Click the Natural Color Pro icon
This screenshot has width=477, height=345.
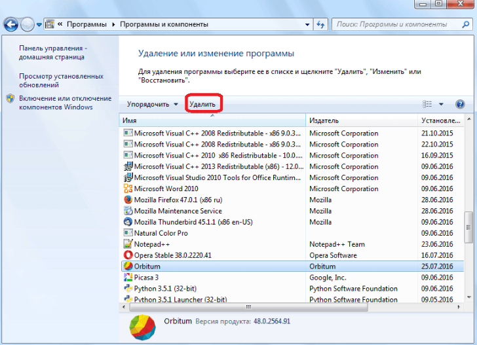click(128, 233)
